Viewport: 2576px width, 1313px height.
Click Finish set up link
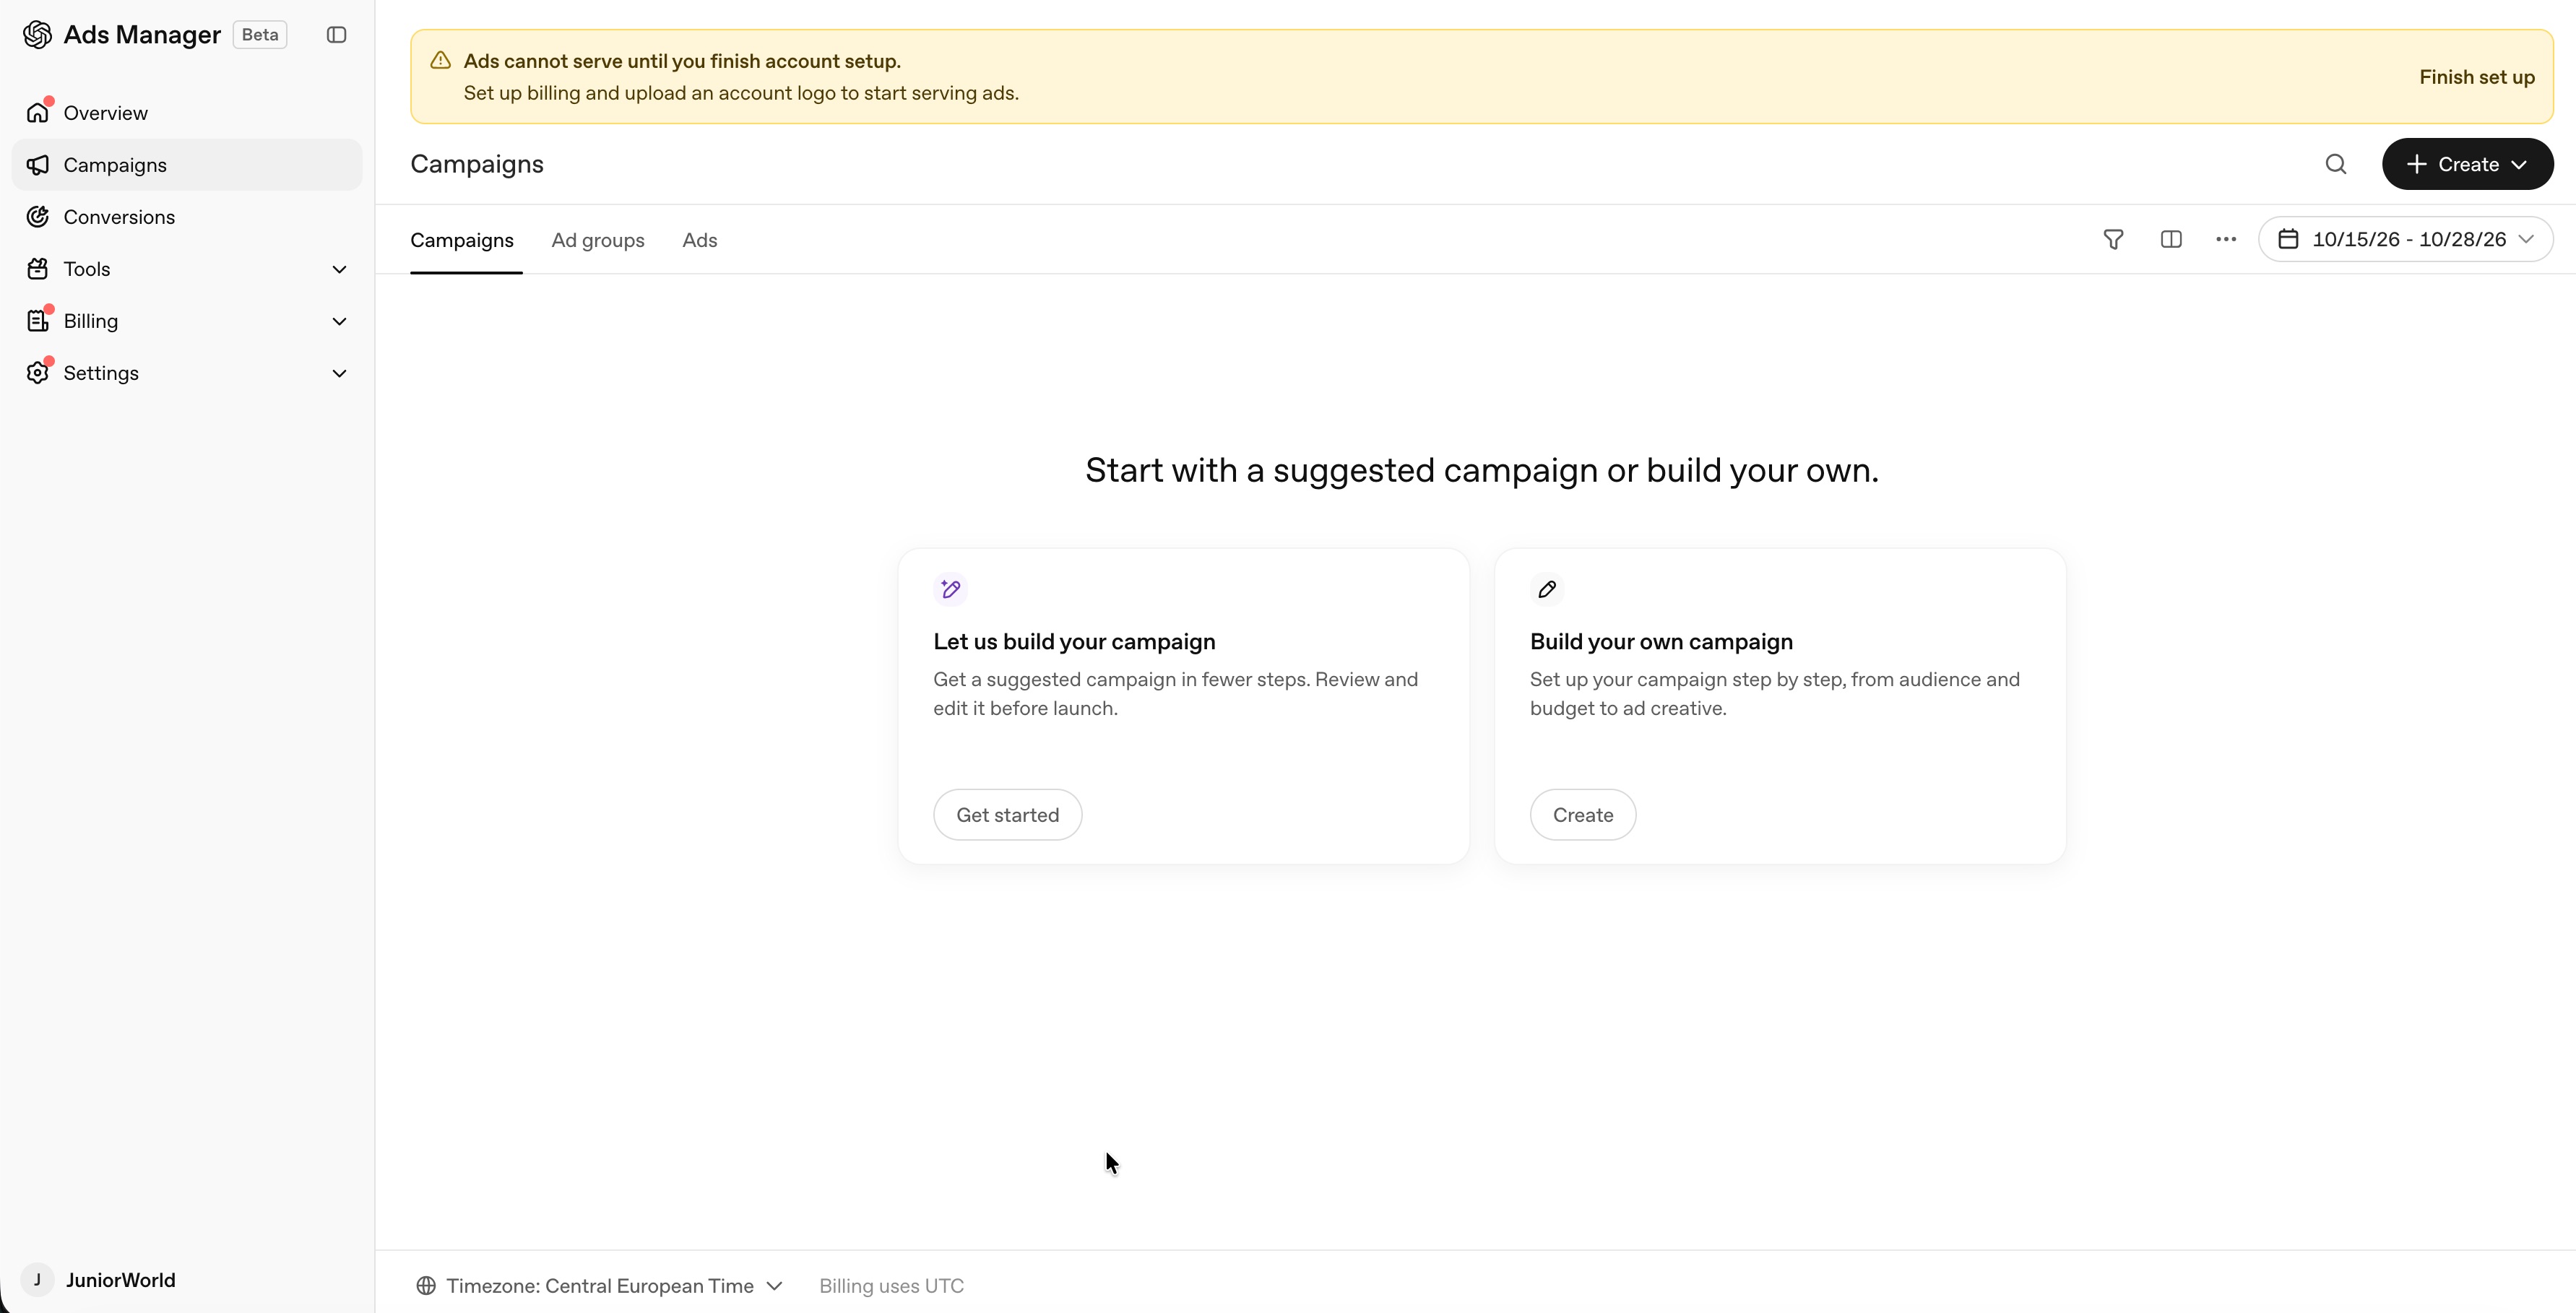[2477, 77]
